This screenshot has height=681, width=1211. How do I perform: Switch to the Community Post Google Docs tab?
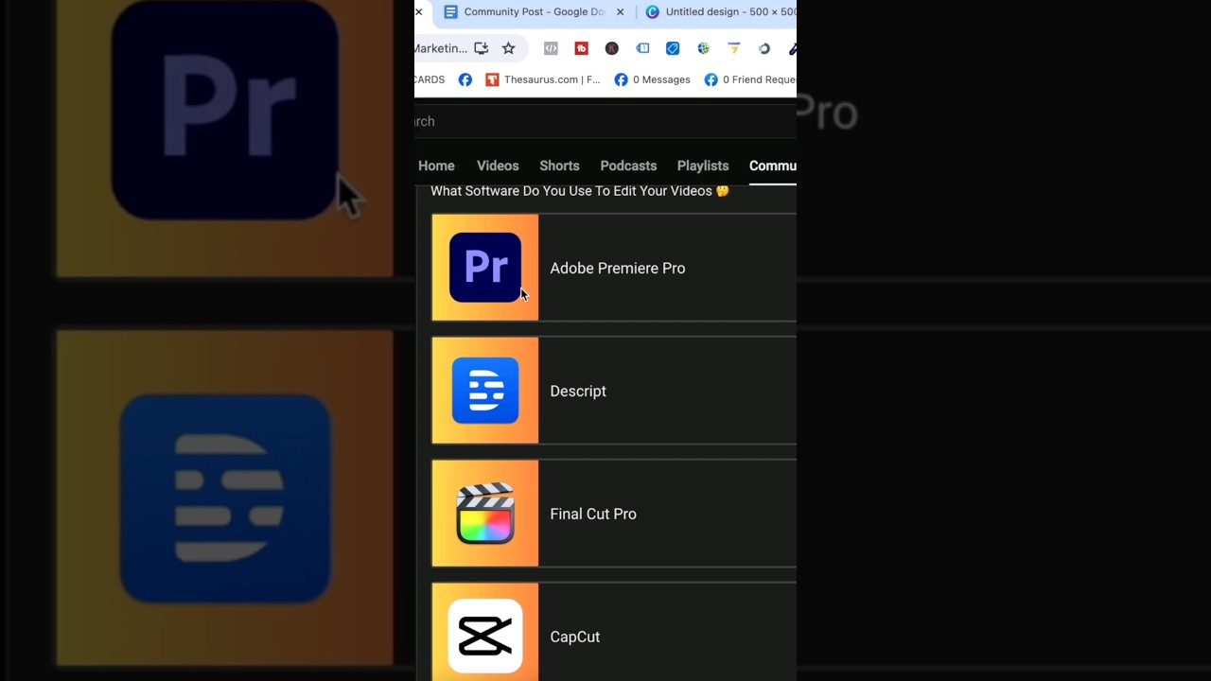525,12
